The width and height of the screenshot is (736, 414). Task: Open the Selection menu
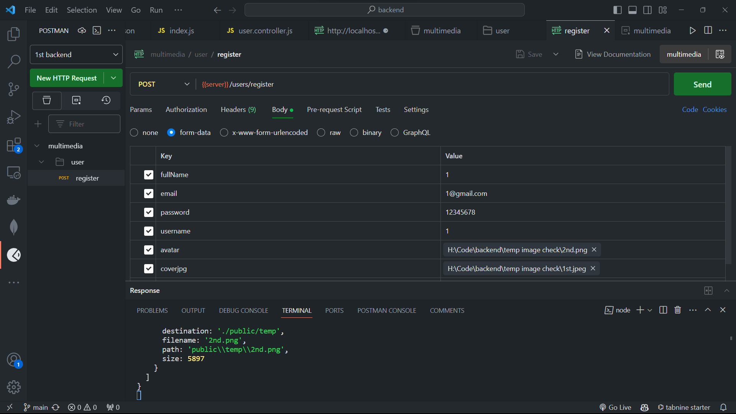coord(82,10)
